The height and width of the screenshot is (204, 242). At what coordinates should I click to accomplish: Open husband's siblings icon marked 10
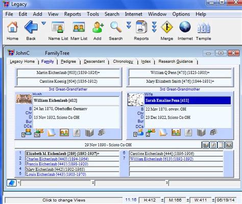[x=39, y=133]
